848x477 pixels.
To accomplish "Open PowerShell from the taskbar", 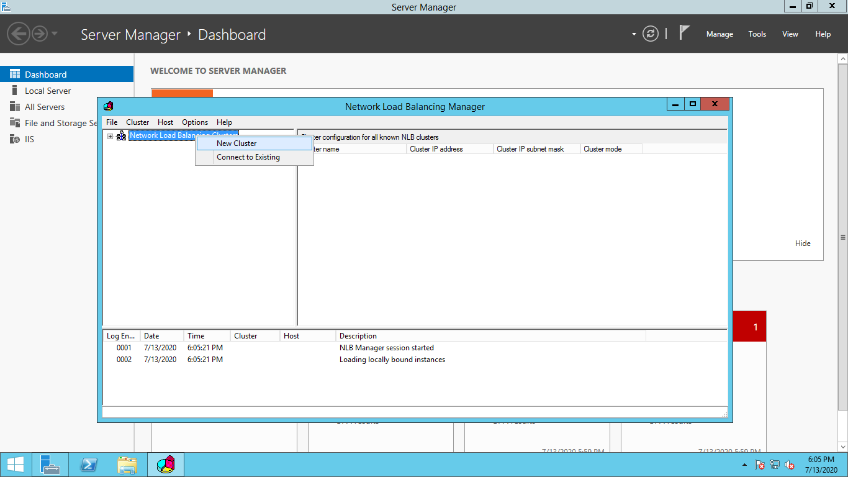I will 89,465.
